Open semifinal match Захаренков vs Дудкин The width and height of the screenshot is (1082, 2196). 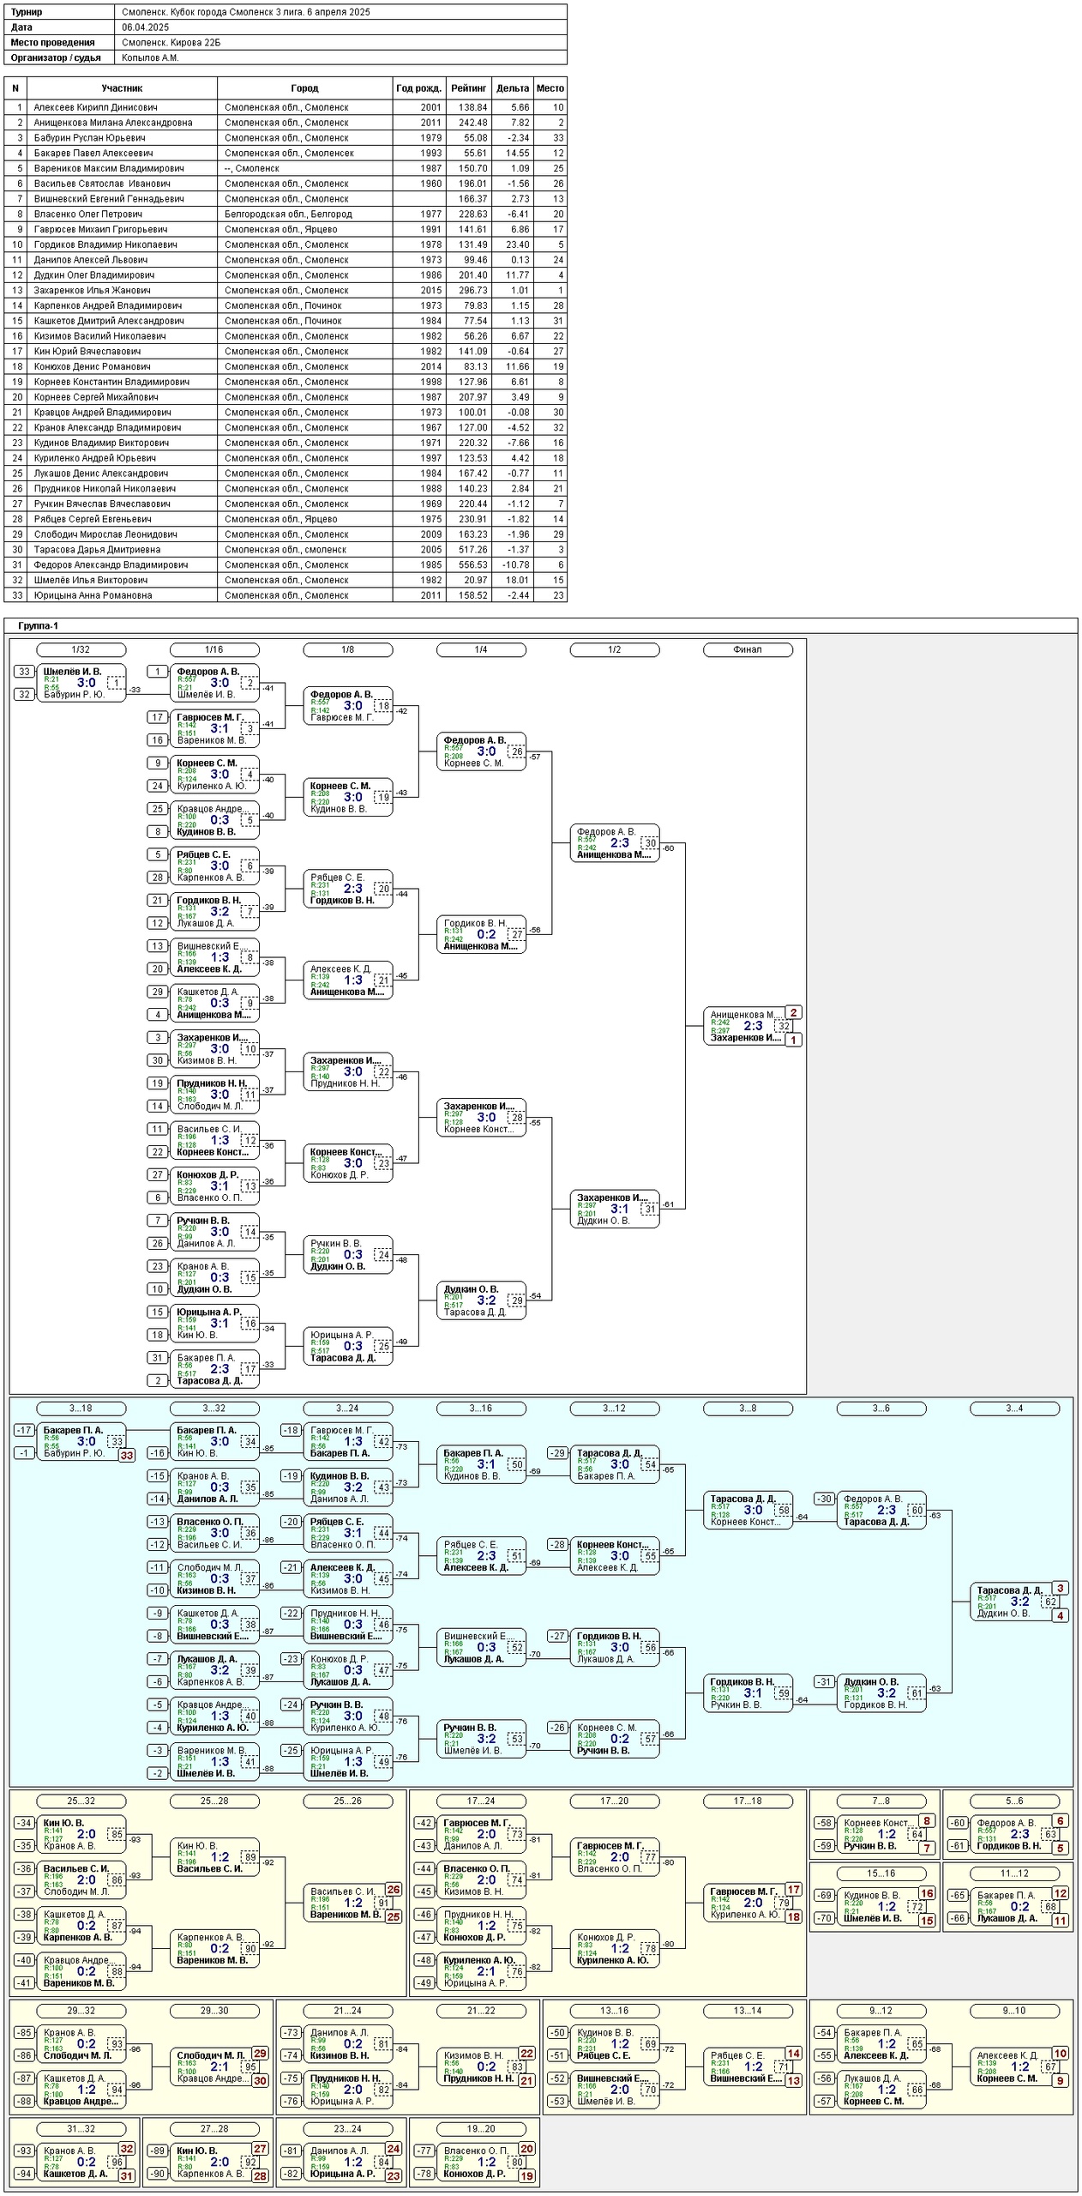point(614,1209)
